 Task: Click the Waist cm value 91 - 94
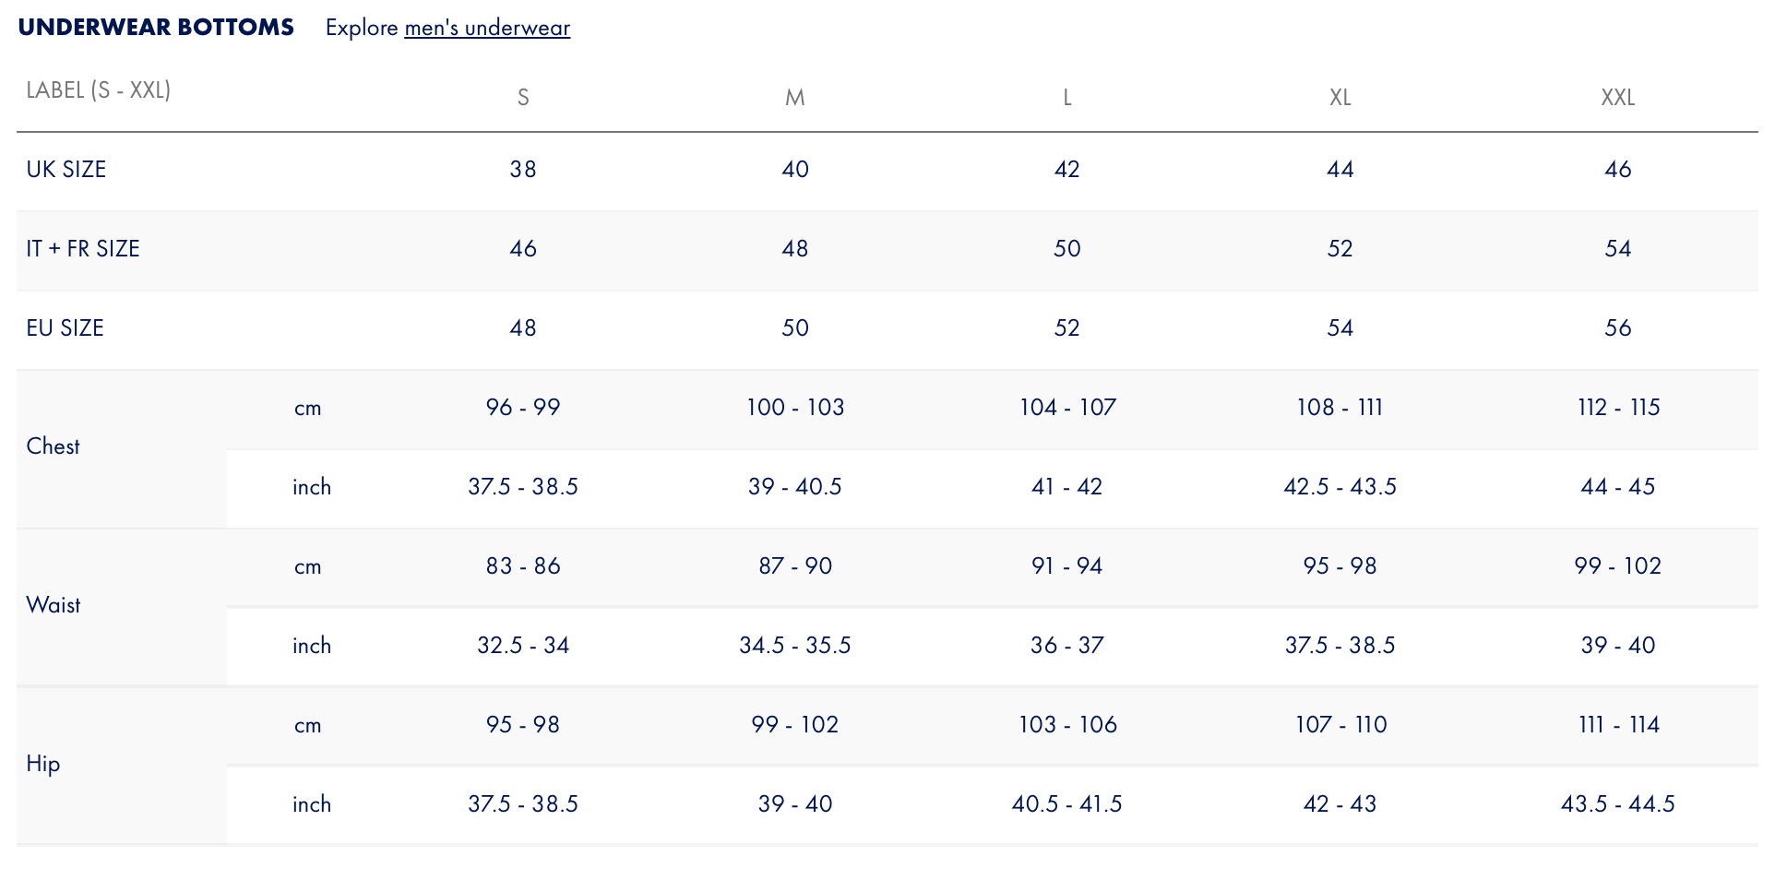(1067, 566)
